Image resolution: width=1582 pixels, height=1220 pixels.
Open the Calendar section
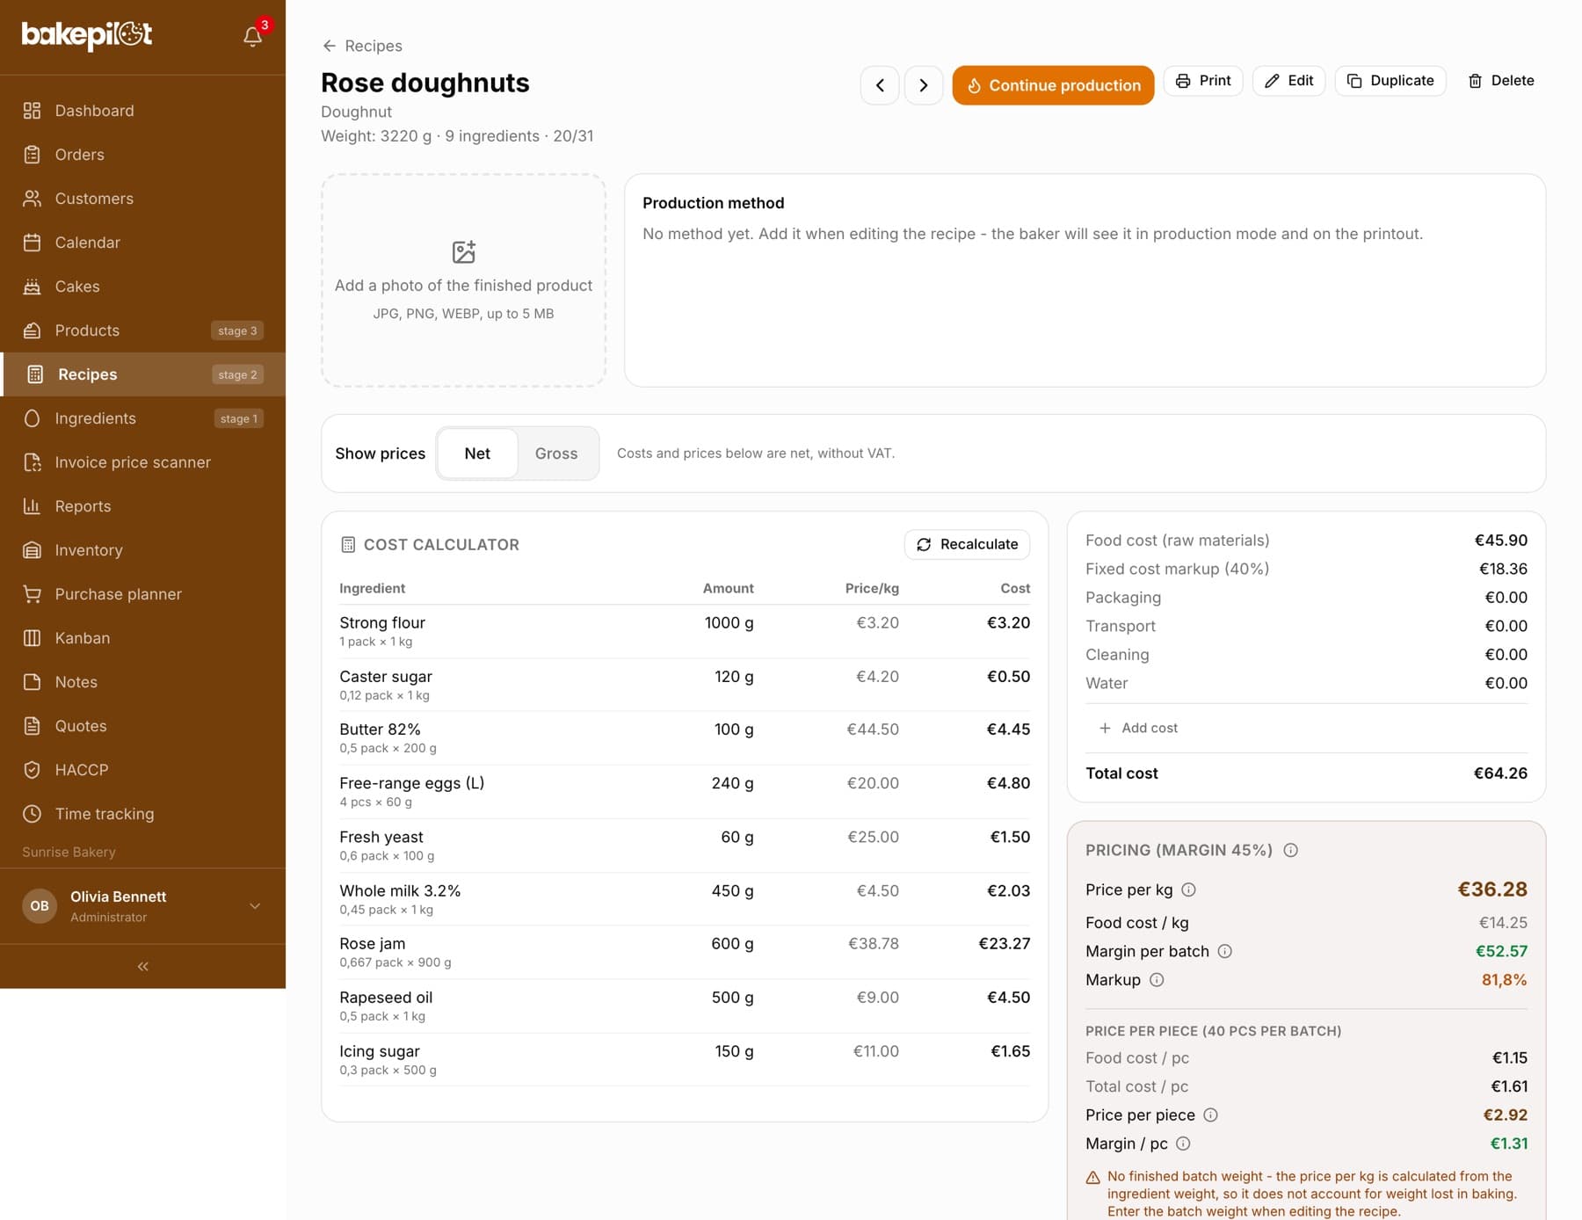[142, 243]
